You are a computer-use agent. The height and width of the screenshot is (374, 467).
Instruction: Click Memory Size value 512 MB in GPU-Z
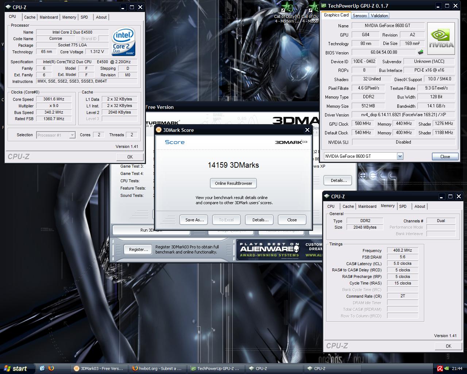368,106
